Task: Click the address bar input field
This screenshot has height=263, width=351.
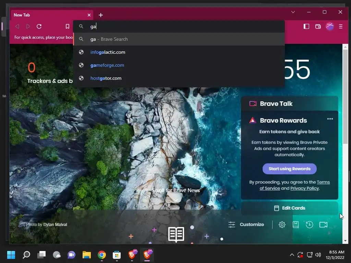Action: coord(179,26)
